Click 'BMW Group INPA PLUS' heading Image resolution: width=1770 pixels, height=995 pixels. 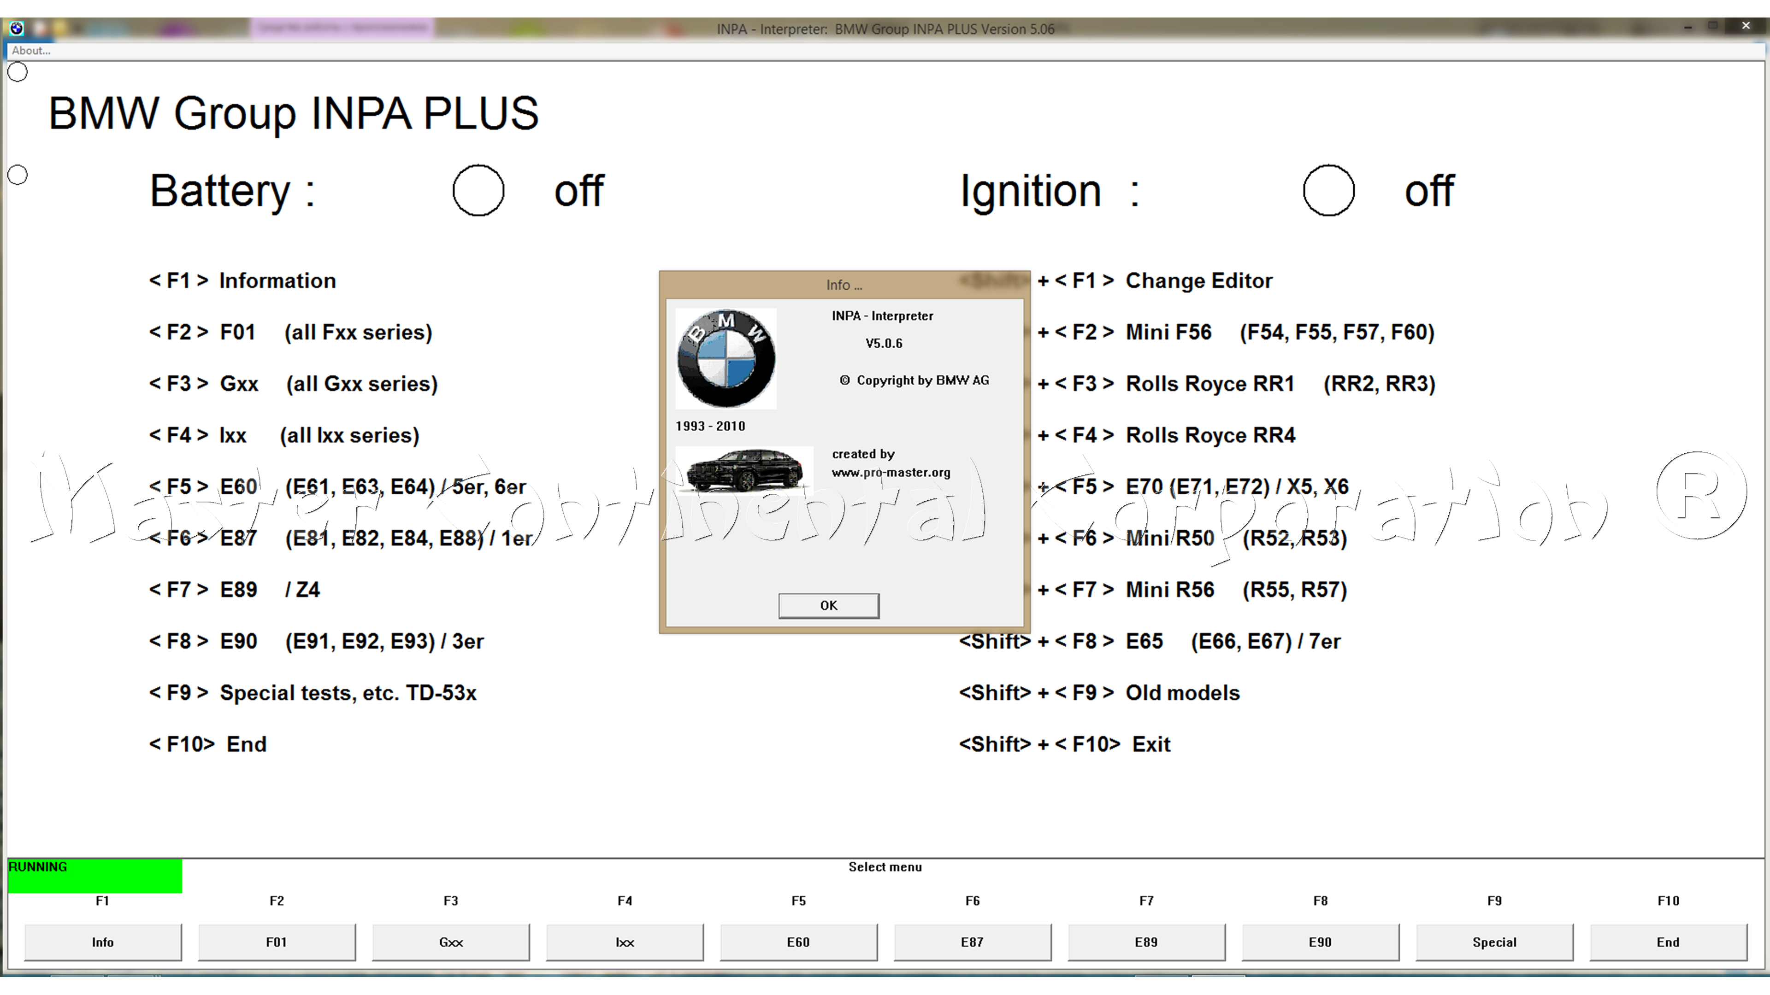294,113
